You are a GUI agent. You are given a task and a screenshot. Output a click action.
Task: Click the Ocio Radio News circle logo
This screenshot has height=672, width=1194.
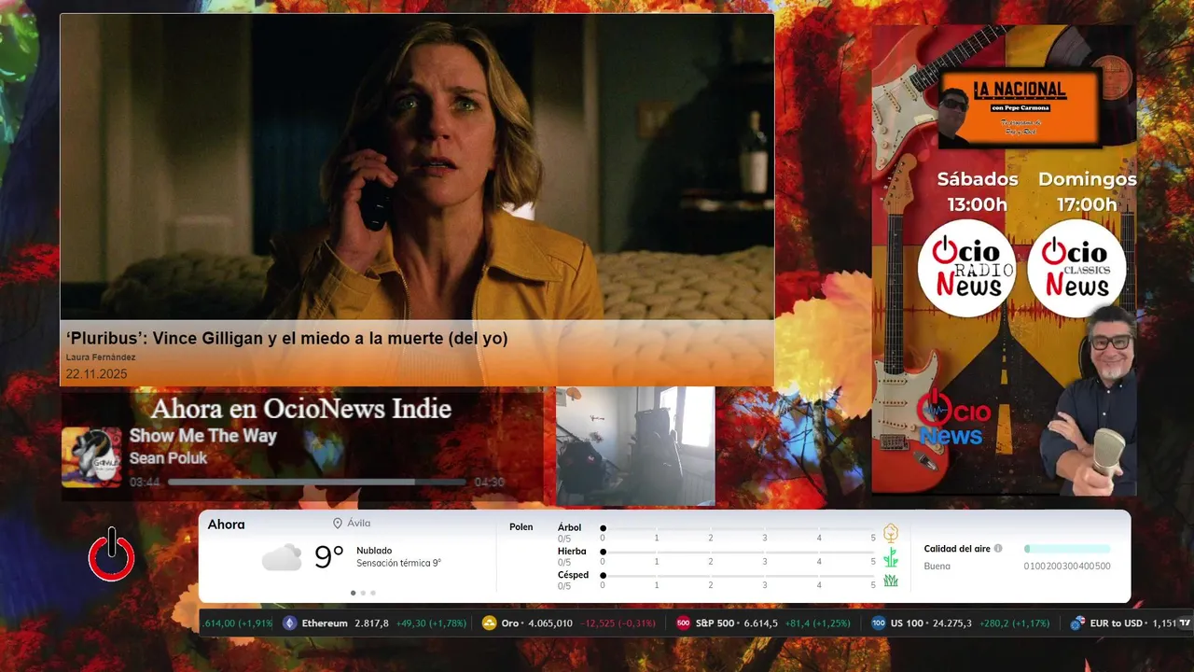(967, 269)
